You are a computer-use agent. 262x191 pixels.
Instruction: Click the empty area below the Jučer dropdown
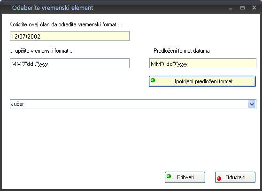[131, 139]
